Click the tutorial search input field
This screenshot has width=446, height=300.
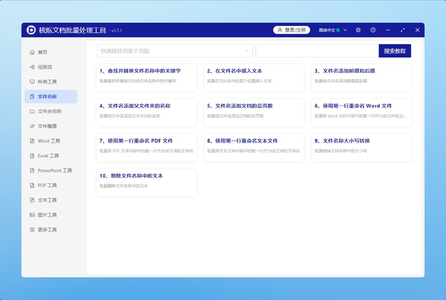click(317, 51)
